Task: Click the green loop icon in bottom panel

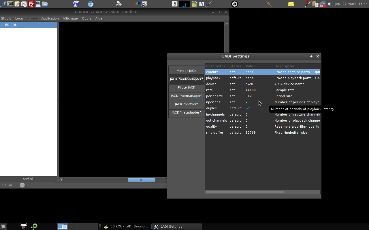Action: (x=34, y=227)
